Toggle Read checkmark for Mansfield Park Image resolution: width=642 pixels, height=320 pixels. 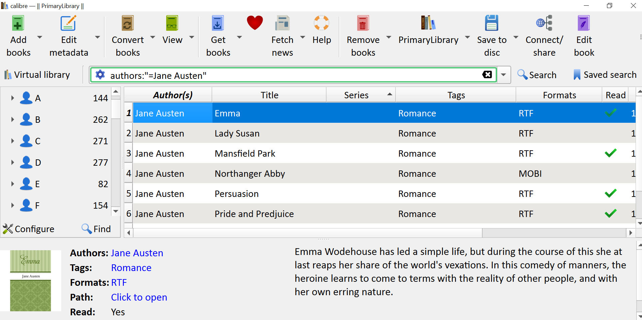610,153
